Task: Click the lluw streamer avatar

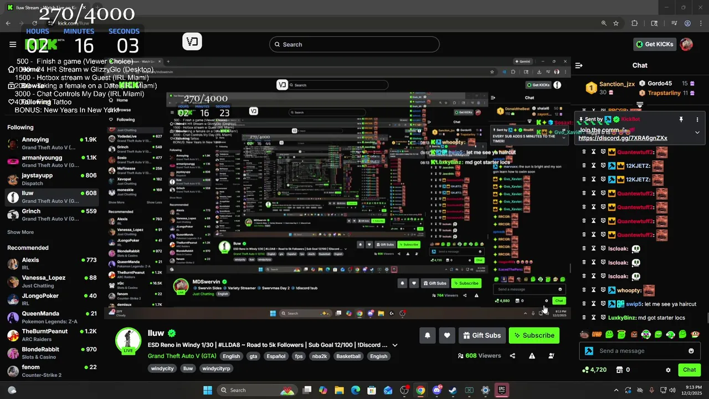Action: click(x=128, y=340)
